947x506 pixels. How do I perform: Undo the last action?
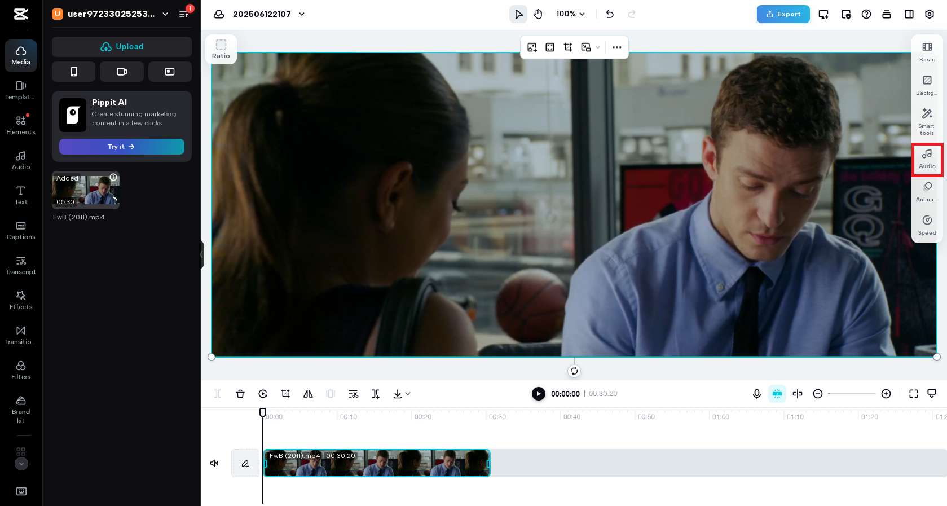[610, 14]
